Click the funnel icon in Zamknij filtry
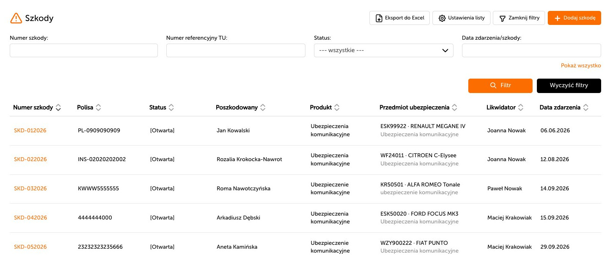614x267 pixels. (503, 18)
